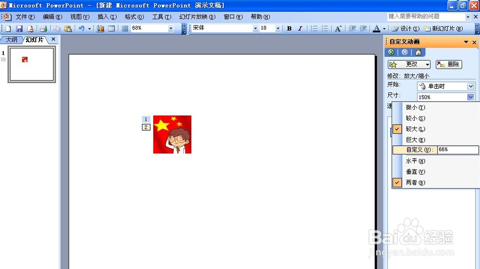This screenshot has height=269, width=480.
Task: Close the Custom Animation task pane
Action: pyautogui.click(x=474, y=42)
